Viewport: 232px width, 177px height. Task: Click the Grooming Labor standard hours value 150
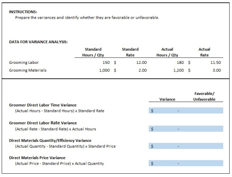pos(106,63)
